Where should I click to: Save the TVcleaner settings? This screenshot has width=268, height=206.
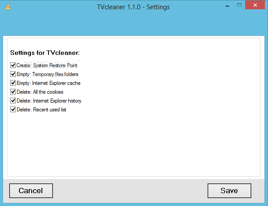click(229, 191)
